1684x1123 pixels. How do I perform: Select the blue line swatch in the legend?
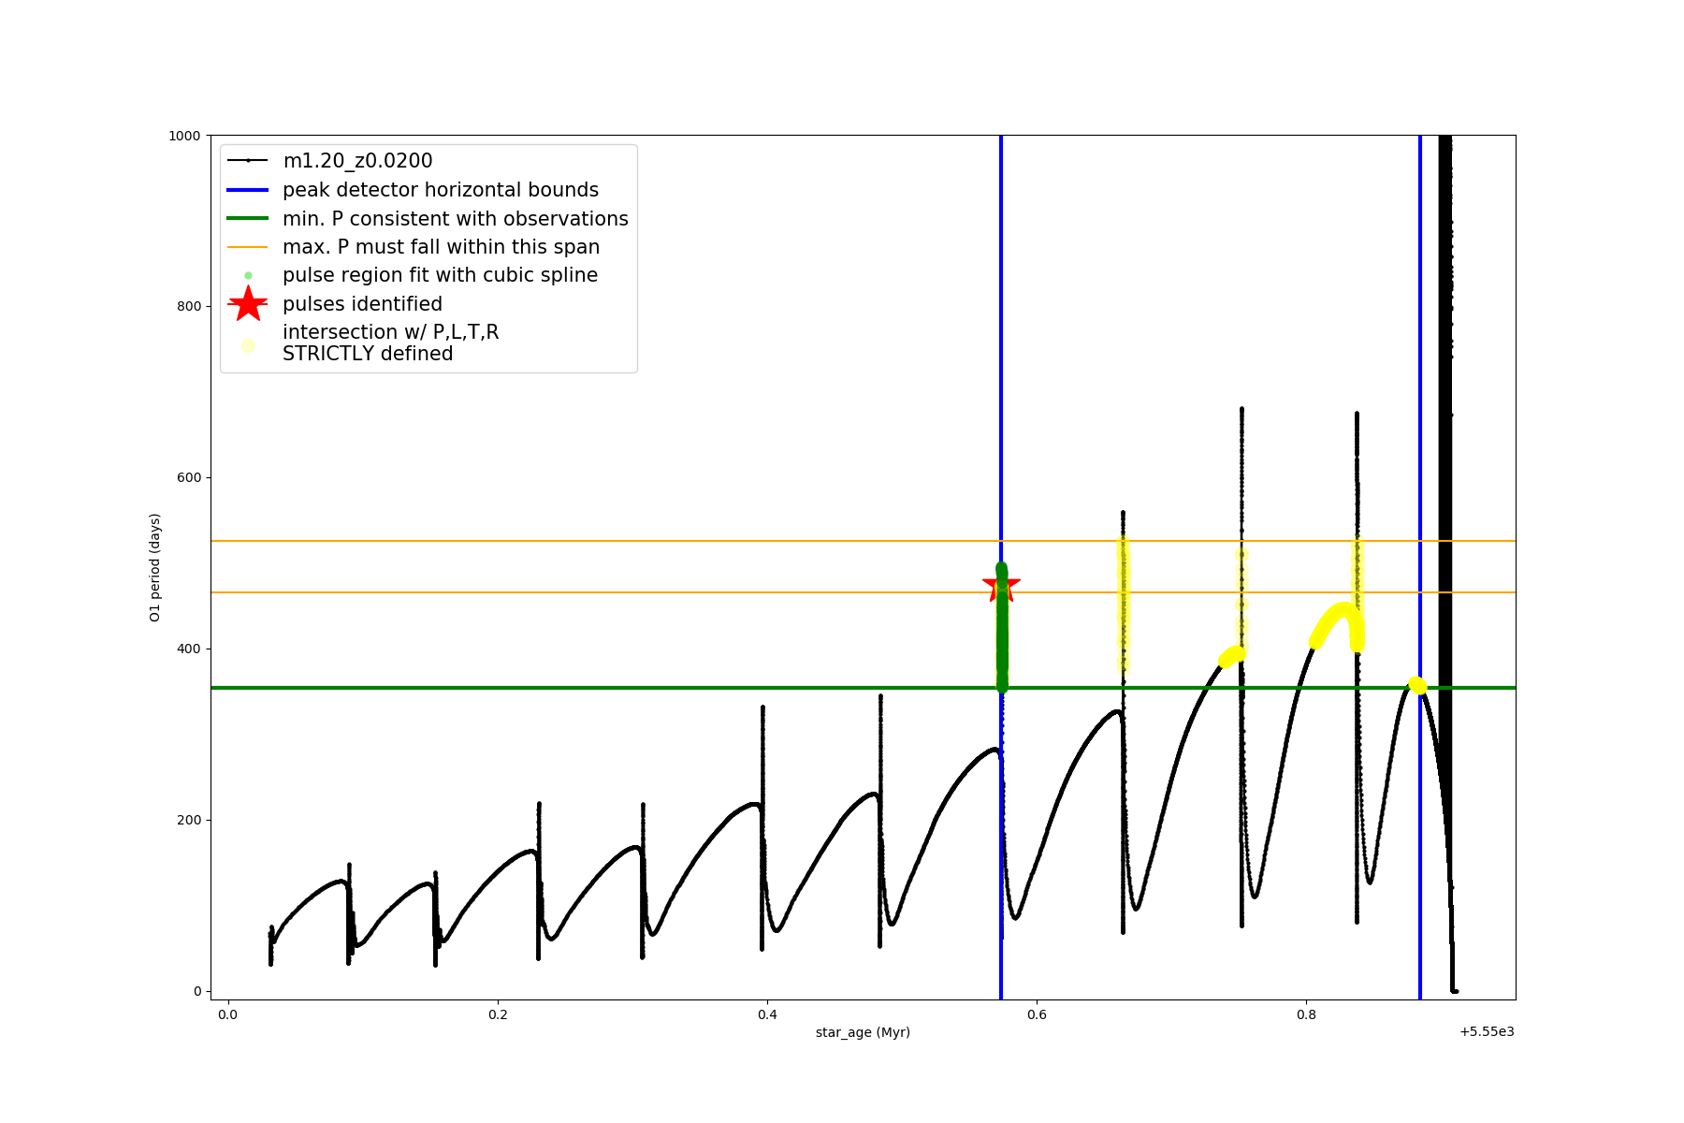(248, 190)
